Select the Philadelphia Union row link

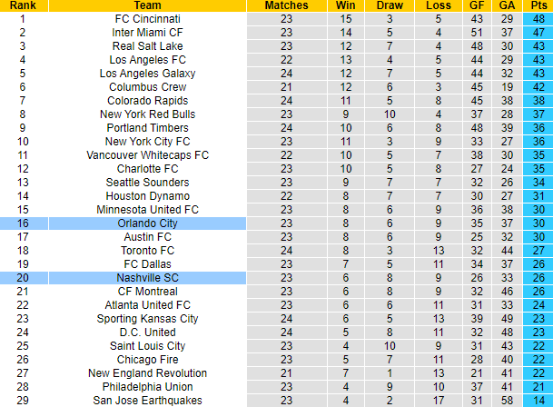pos(148,386)
